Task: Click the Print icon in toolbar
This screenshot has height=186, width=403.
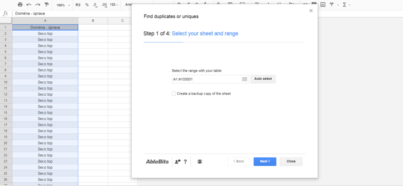Action: pyautogui.click(x=20, y=5)
